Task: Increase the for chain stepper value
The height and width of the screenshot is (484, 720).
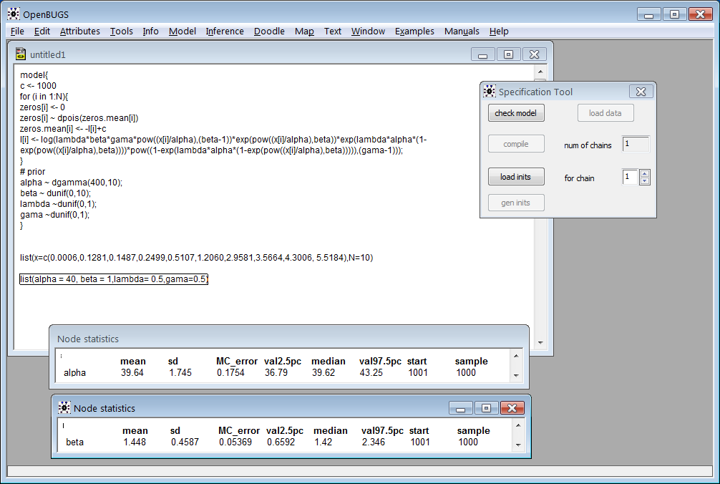Action: tap(645, 173)
